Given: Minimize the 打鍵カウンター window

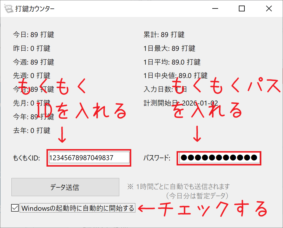Looking at the screenshot, I should [215, 8].
